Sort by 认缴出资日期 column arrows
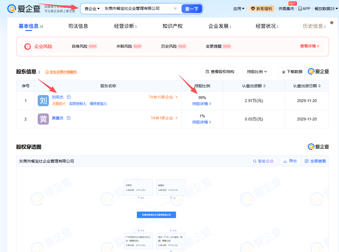Screen dimensions: 339x252 319,86
